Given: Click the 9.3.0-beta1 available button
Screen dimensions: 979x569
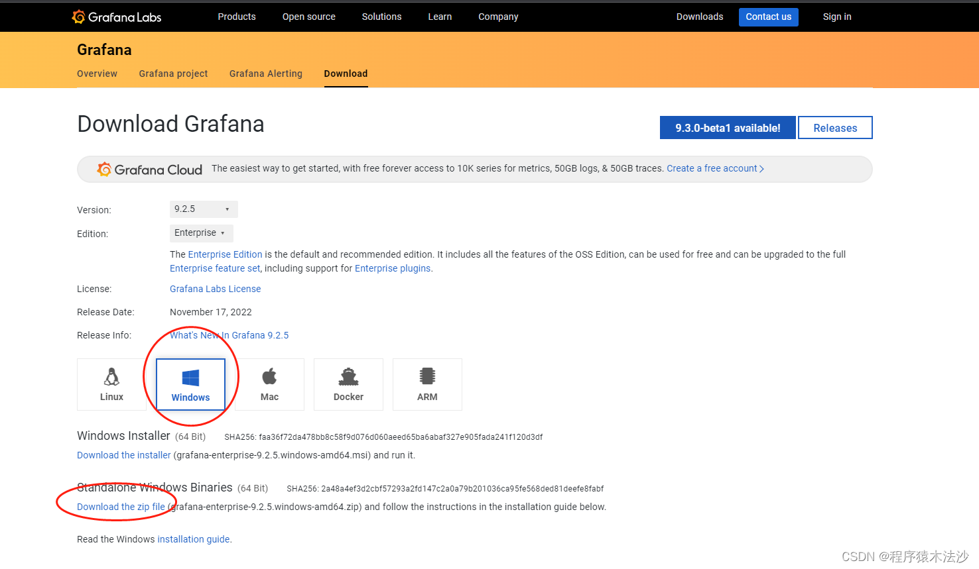Looking at the screenshot, I should pos(728,128).
